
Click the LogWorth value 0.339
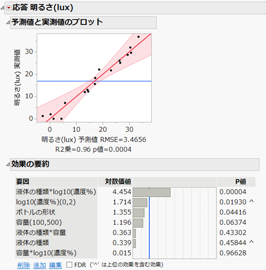click(x=122, y=243)
